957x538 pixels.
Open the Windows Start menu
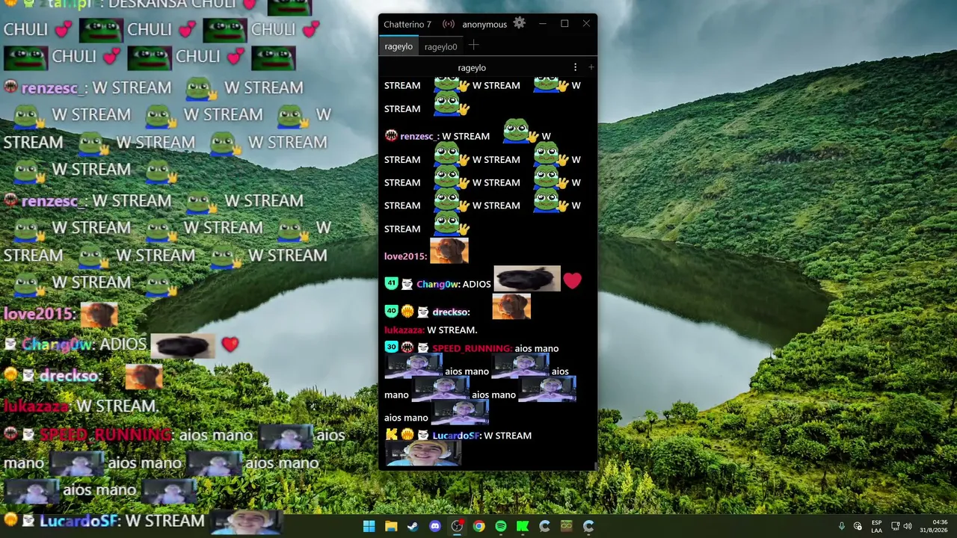[369, 526]
